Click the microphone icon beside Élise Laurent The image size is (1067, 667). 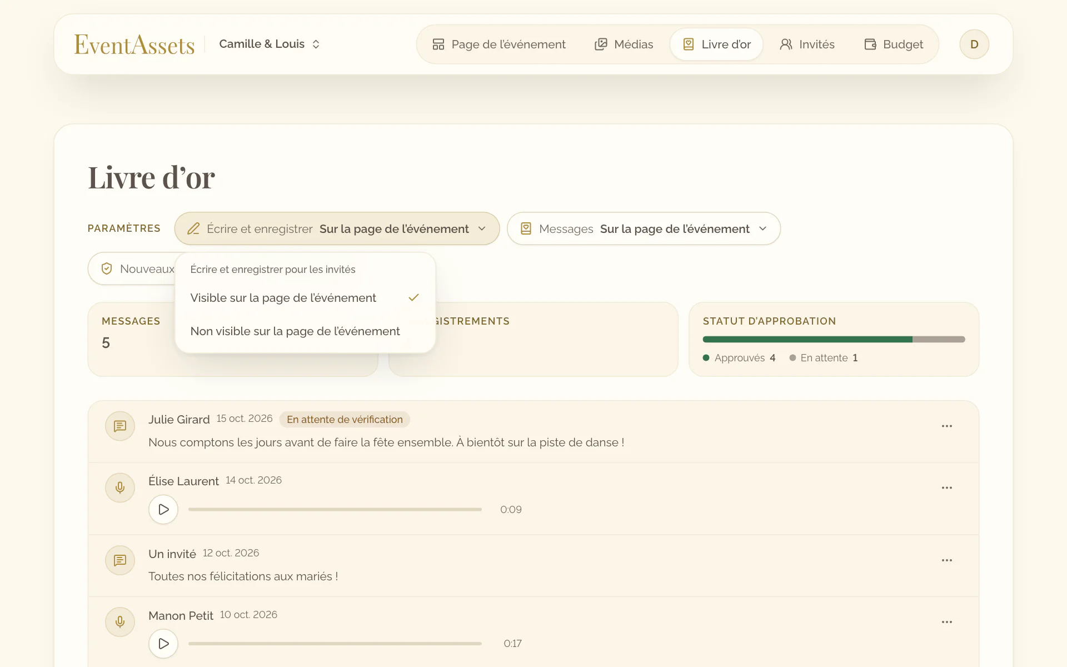pyautogui.click(x=120, y=488)
